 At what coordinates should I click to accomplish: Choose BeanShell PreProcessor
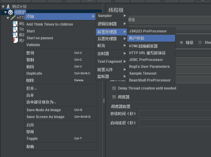coord(151,80)
